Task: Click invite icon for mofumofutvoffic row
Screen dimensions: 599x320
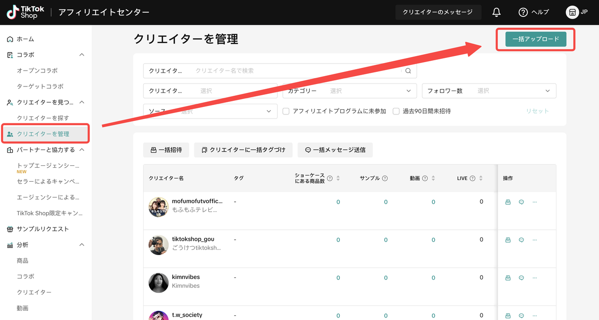Action: coord(508,202)
